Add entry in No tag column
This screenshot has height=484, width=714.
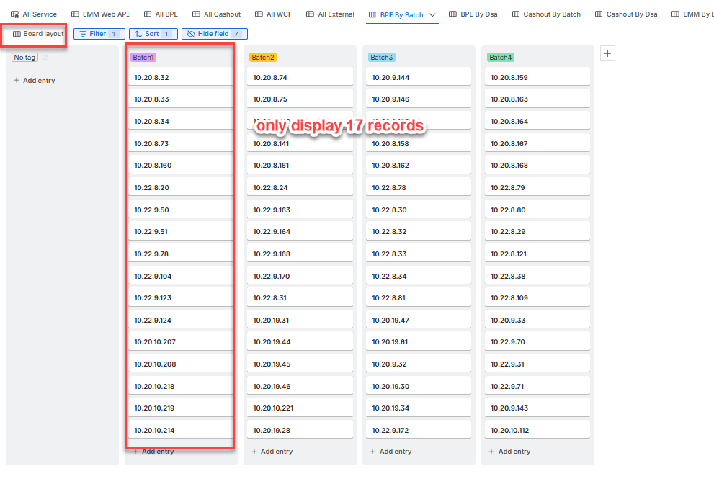[34, 81]
